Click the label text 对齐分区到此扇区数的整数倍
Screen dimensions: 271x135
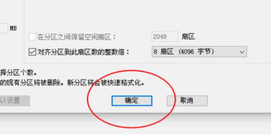tap(83, 52)
